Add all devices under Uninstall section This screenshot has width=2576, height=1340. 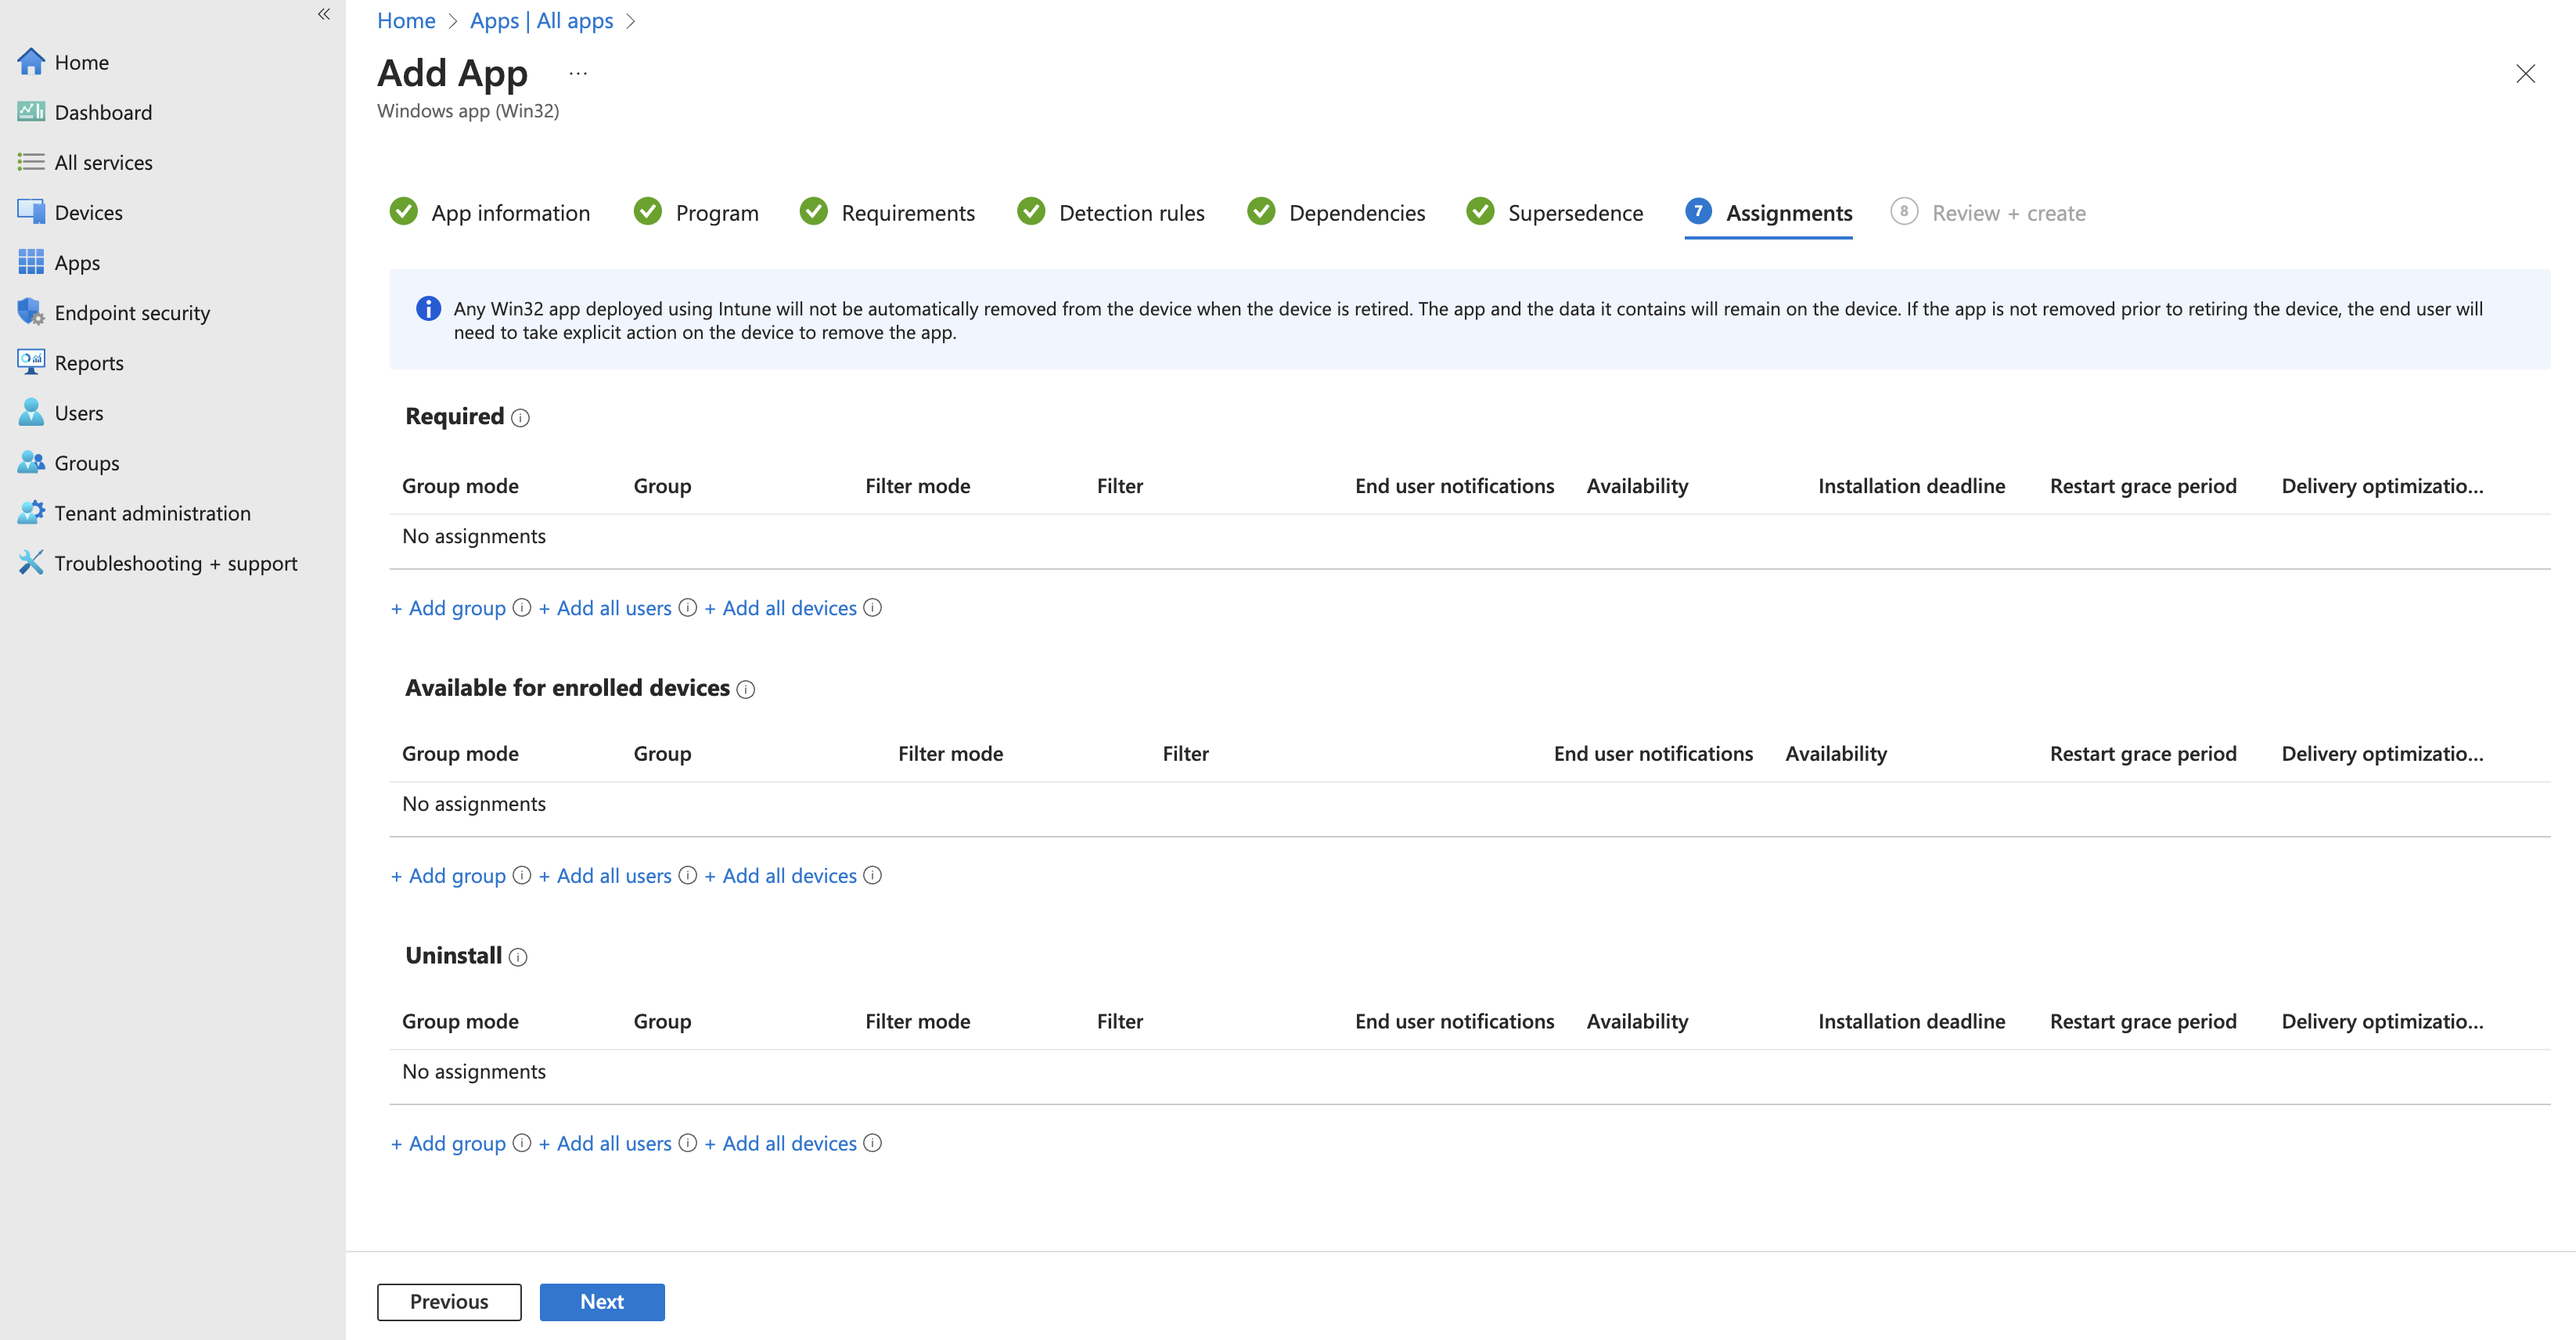point(788,1143)
